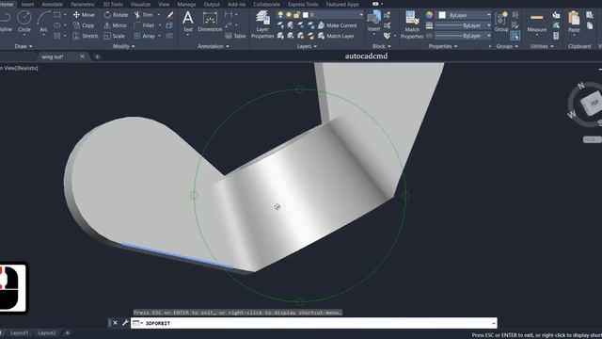Viewport: 602px width, 339px height.
Task: Choose the Move tool
Action: [x=84, y=15]
